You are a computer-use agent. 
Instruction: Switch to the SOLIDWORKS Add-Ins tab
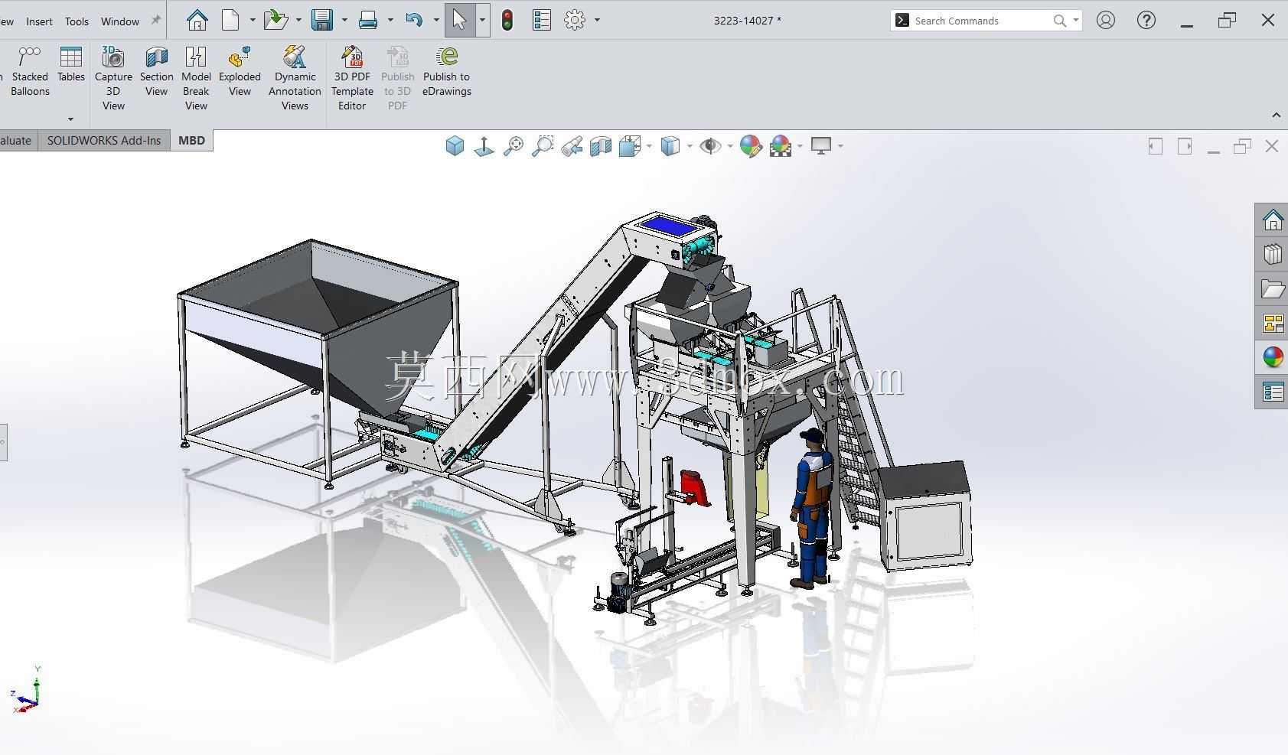click(104, 140)
